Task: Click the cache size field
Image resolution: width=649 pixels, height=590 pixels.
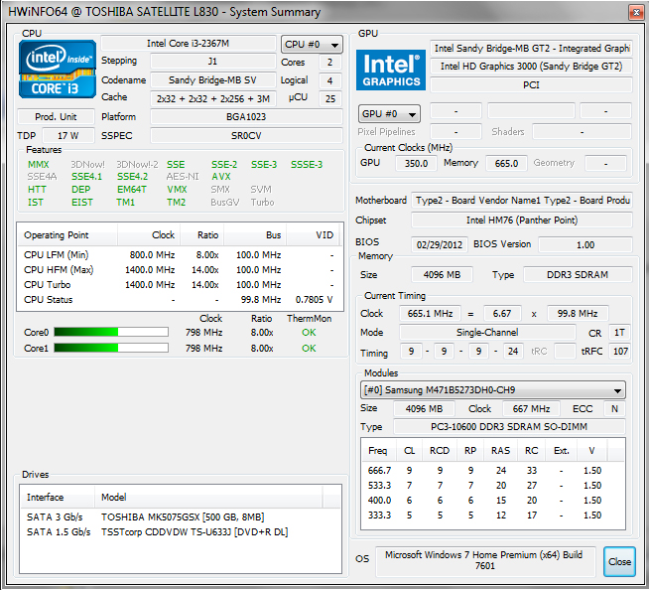Action: pyautogui.click(x=212, y=98)
